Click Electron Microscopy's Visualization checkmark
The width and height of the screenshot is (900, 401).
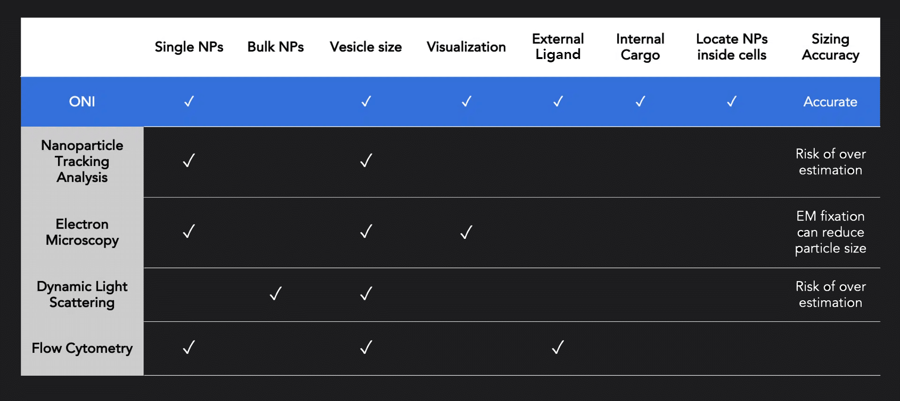[466, 232]
